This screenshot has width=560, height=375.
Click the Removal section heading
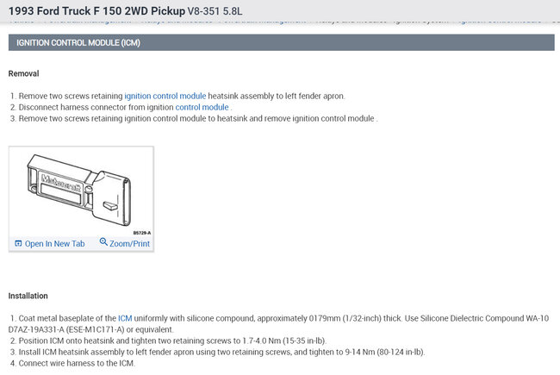23,73
